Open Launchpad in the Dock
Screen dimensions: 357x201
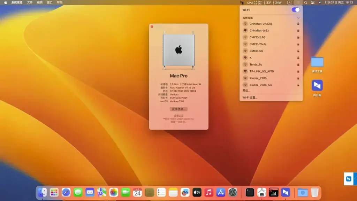[x=54, y=192]
